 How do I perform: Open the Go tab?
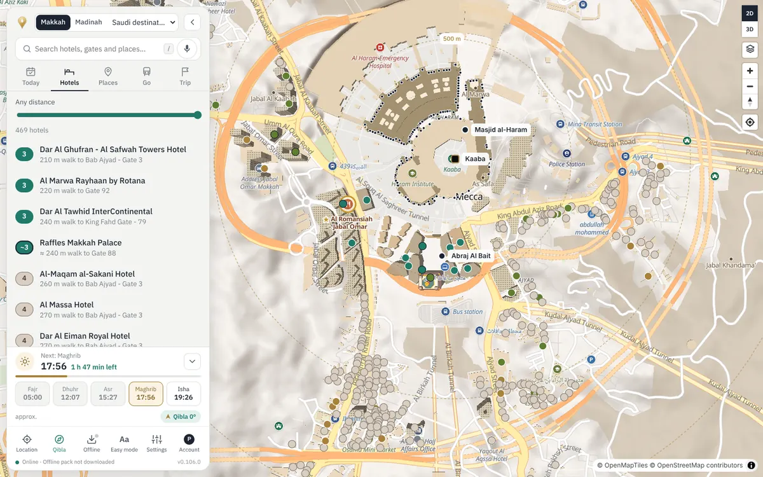tap(146, 76)
